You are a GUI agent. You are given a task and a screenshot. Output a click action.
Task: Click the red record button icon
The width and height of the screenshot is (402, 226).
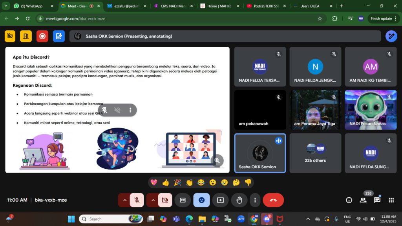42,36
